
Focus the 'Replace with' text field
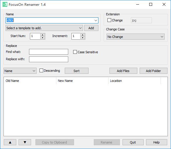pos(49,59)
